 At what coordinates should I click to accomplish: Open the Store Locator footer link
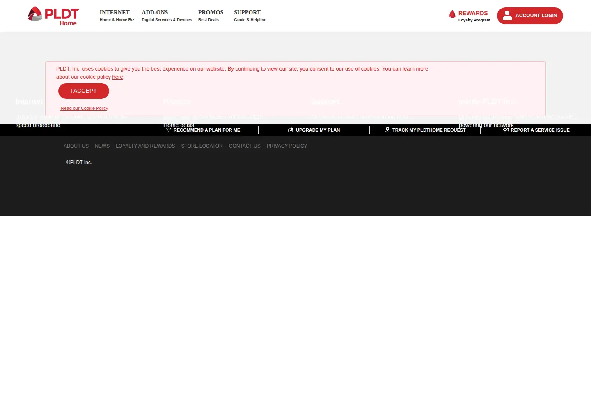coord(202,146)
